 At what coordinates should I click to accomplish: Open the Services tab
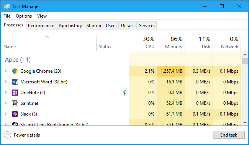coord(147,26)
